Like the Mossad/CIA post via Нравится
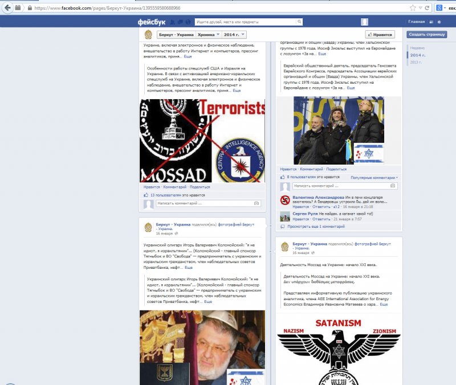 click(x=152, y=187)
